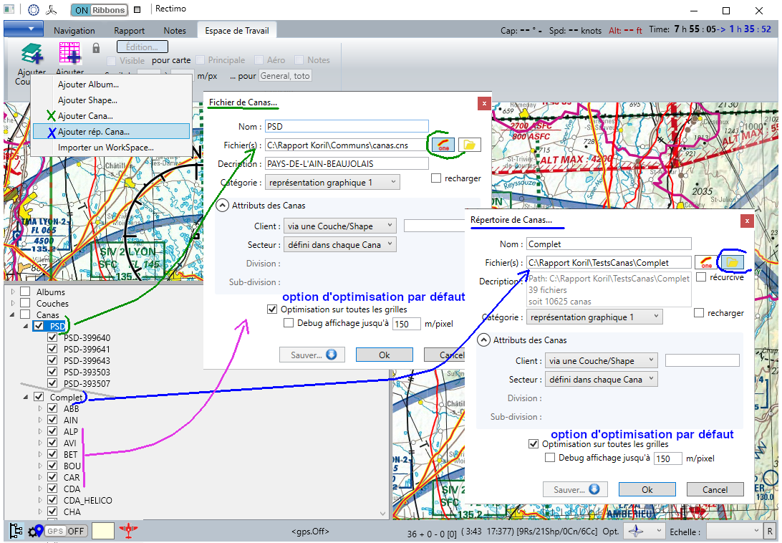Choose Ajouter Album... from the menu
The width and height of the screenshot is (782, 543).
coord(111,85)
